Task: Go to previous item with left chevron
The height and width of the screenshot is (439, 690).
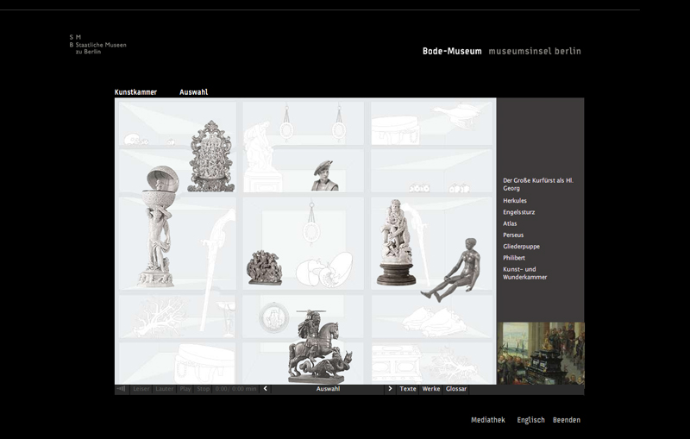Action: pos(266,389)
